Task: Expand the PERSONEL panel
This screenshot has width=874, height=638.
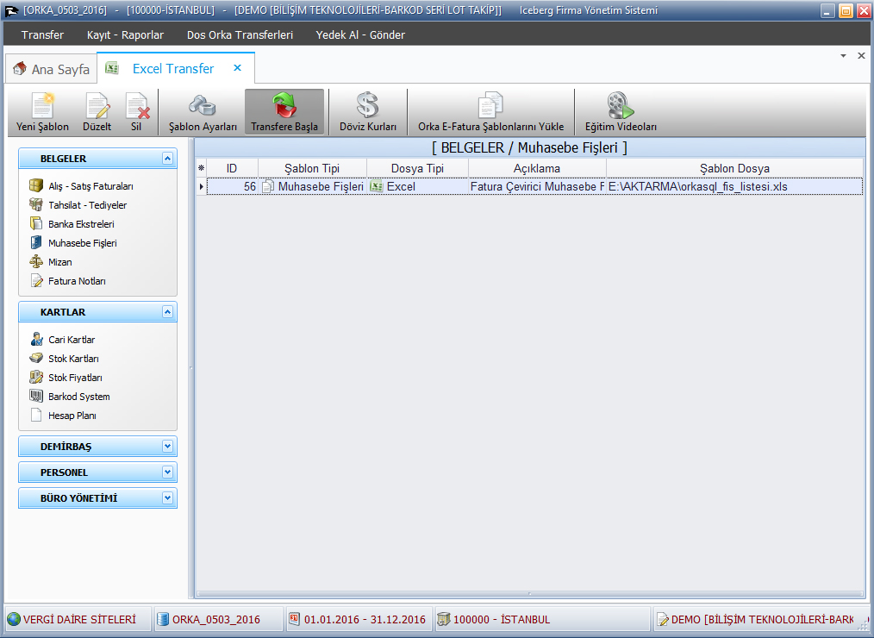Action: coord(167,472)
